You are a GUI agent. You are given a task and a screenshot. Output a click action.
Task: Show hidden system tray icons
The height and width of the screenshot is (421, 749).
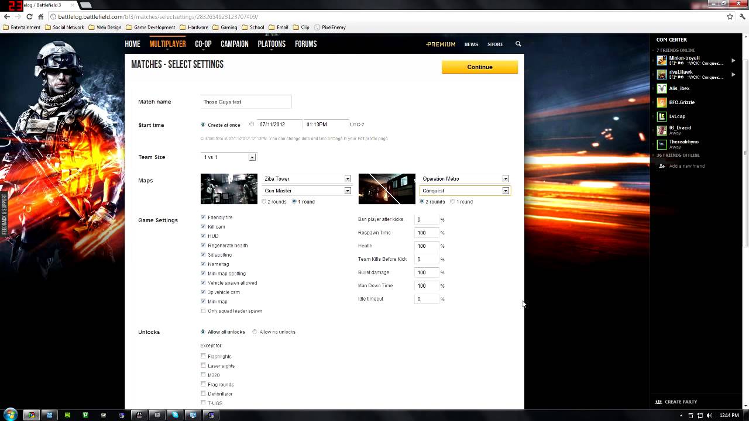pyautogui.click(x=682, y=415)
